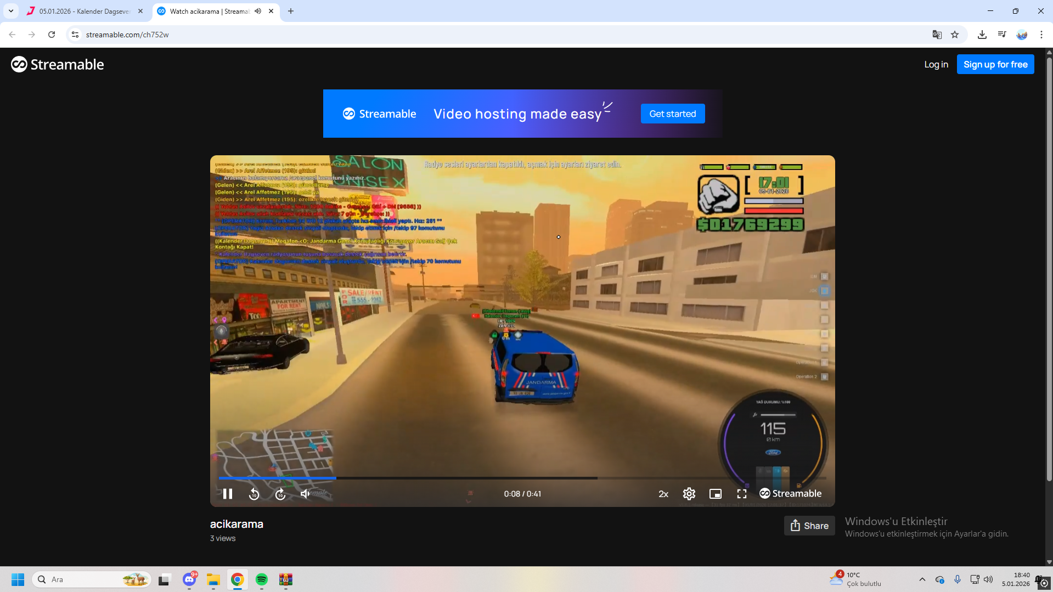Skip forward 10 seconds in video
1053x592 pixels.
(280, 494)
